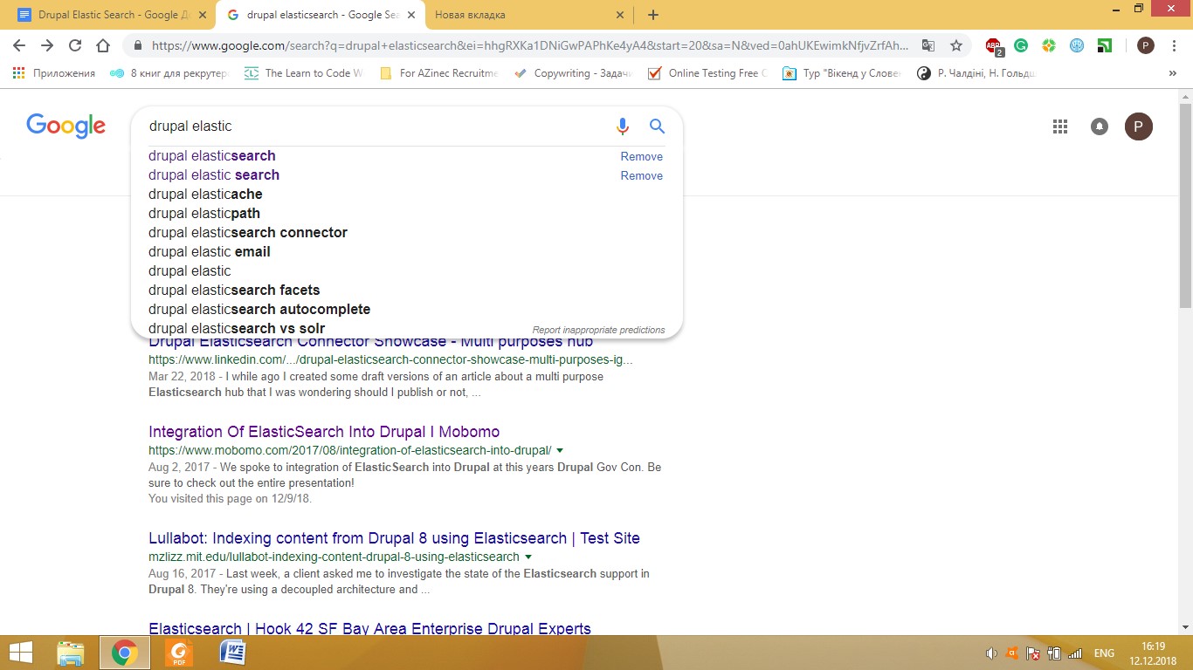Open Google notifications bell

click(x=1099, y=126)
